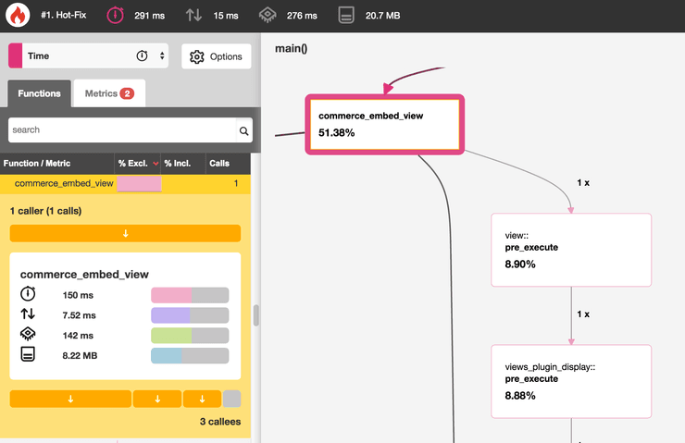Click the red sort arrow beside % Excl.
This screenshot has height=443, width=685.
click(x=156, y=164)
